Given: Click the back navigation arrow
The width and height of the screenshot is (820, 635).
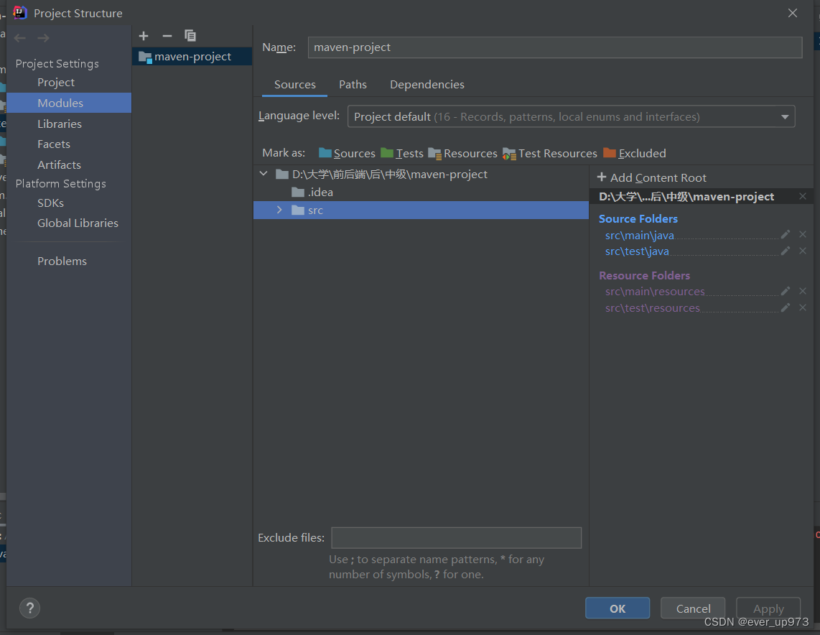Looking at the screenshot, I should click(x=20, y=38).
